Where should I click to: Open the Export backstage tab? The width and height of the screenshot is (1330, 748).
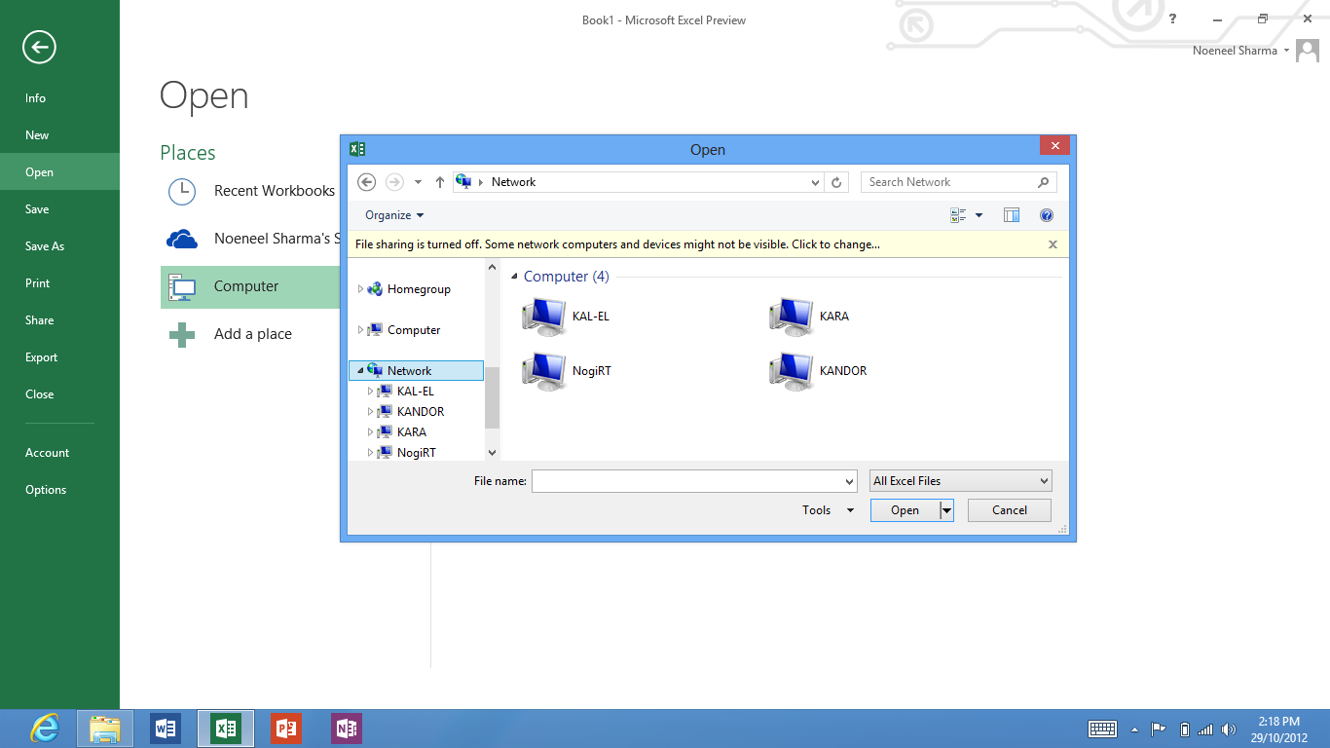click(x=59, y=357)
